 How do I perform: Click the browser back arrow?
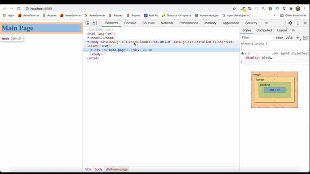[x=4, y=9]
